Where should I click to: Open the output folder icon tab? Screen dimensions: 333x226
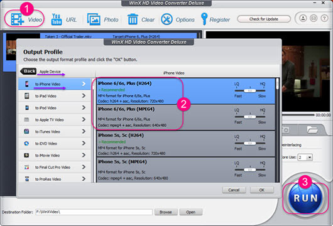tap(312, 129)
